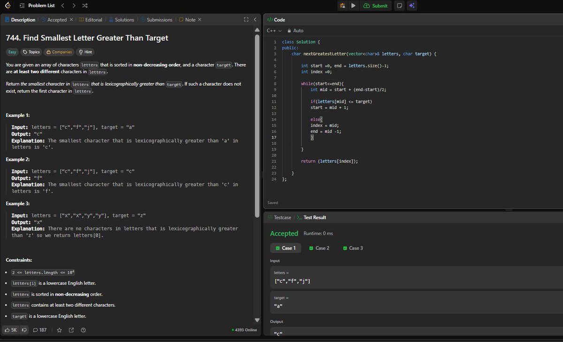
Task: Open the Problem List panel
Action: coord(37,6)
